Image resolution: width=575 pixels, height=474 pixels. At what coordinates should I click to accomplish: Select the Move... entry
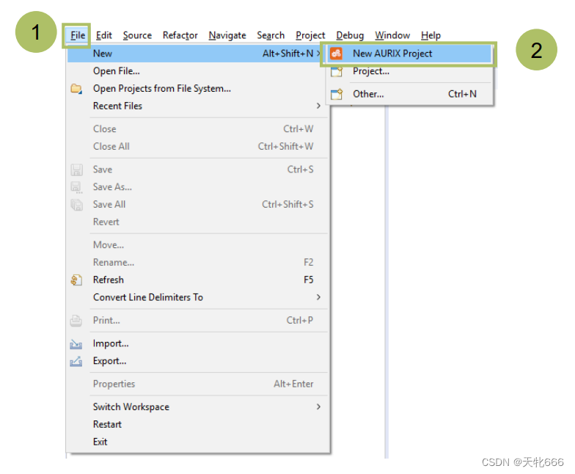(198, 245)
